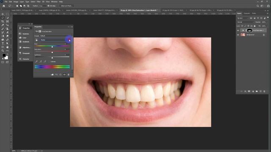Open the blend mode Normal dropdown
The width and height of the screenshot is (271, 152).
246,22
